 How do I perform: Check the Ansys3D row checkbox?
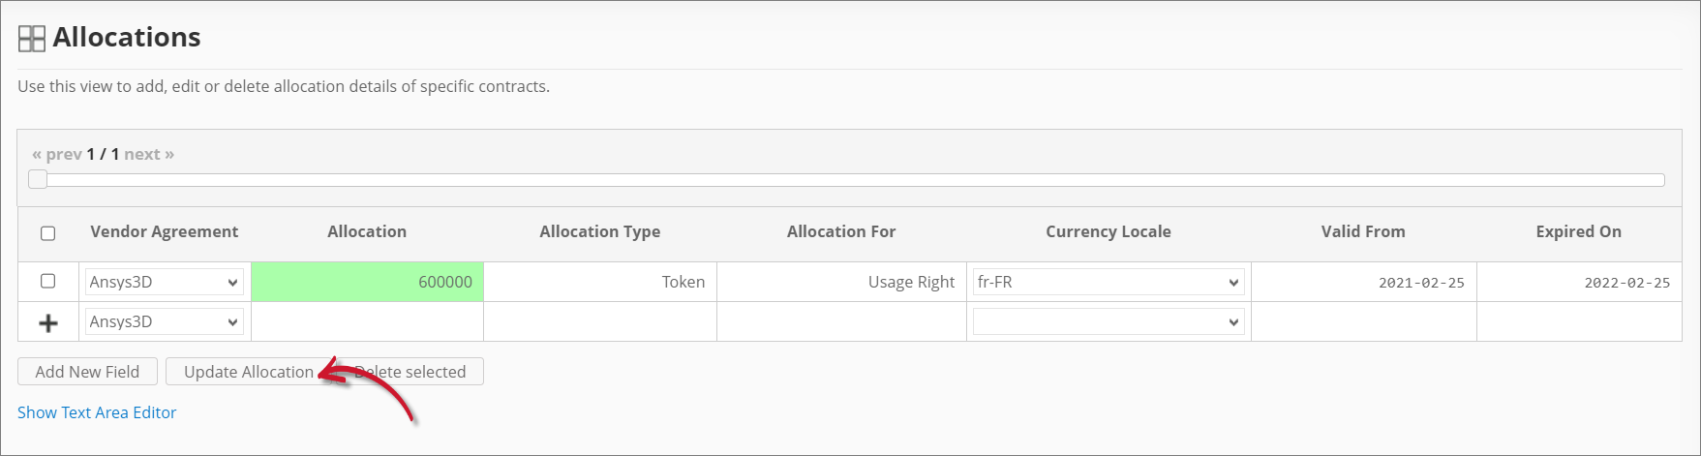point(47,281)
